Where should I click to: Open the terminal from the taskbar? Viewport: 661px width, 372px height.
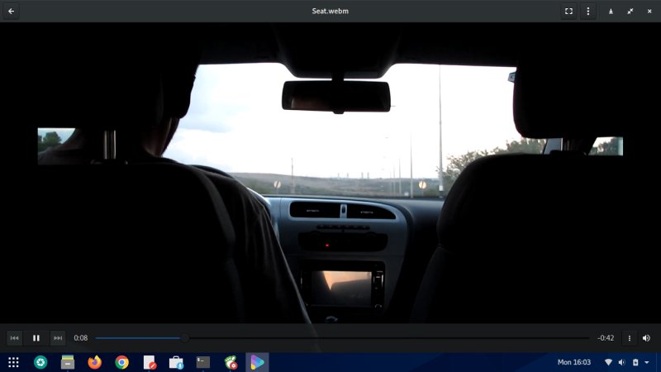click(202, 362)
